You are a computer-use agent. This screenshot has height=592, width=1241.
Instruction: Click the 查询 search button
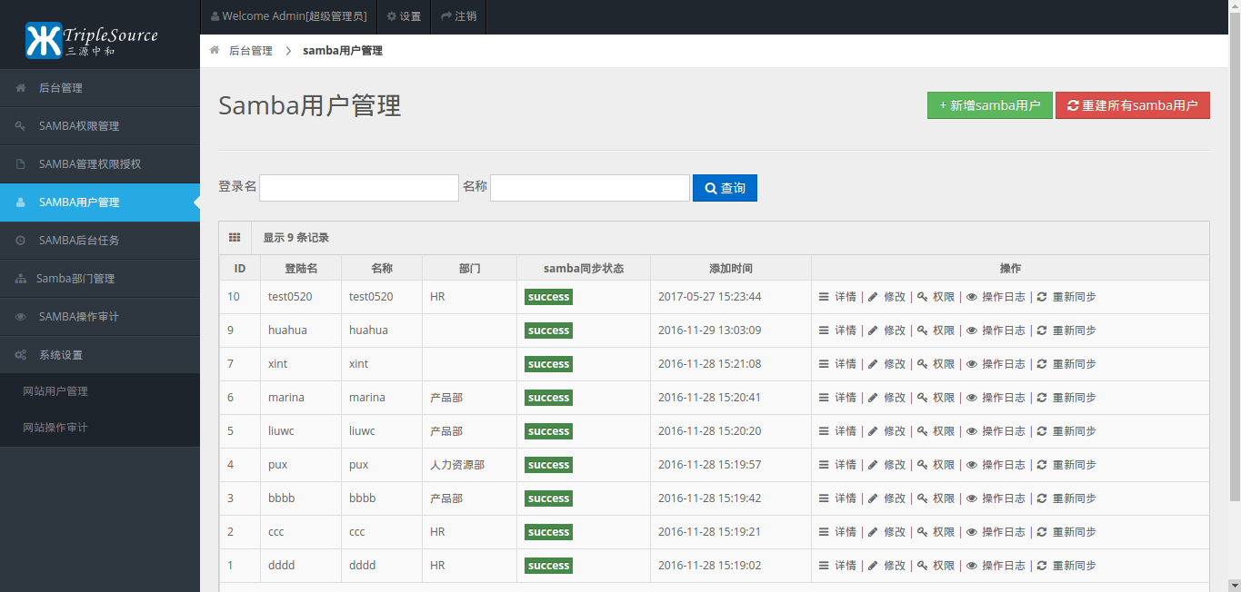click(725, 188)
